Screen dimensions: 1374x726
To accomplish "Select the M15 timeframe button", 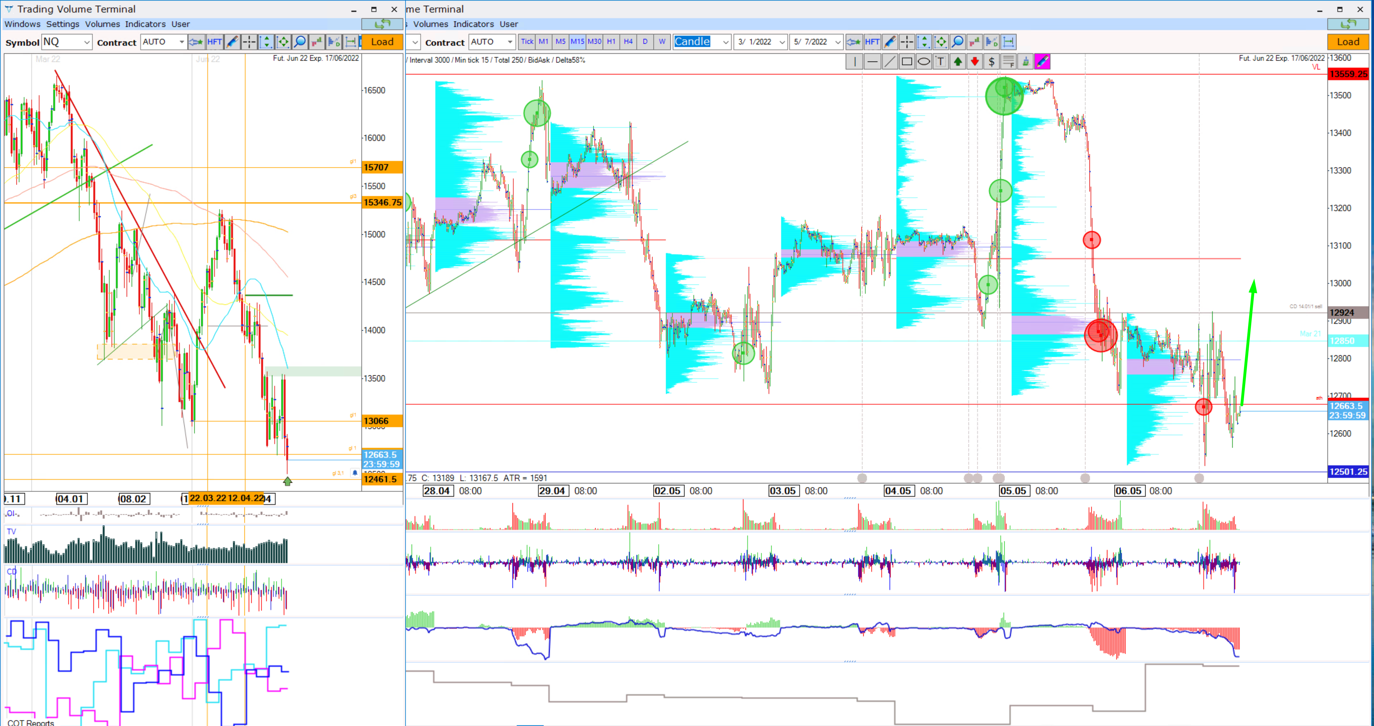I will click(577, 42).
